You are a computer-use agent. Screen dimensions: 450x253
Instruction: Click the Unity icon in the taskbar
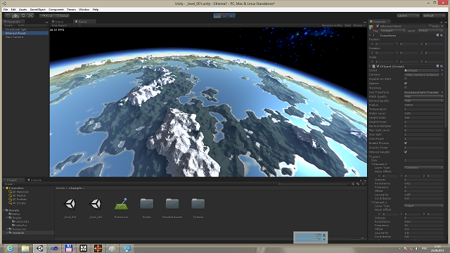[x=39, y=248]
